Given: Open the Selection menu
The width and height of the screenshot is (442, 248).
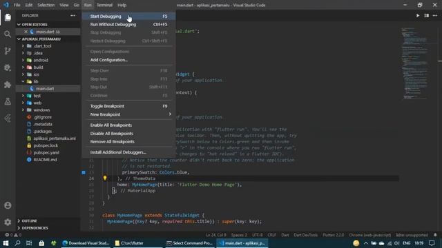Looking at the screenshot, I should 46,5.
